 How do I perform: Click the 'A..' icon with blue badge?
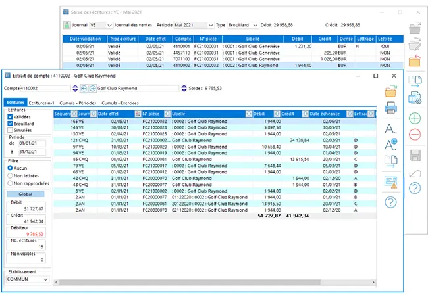point(390,145)
